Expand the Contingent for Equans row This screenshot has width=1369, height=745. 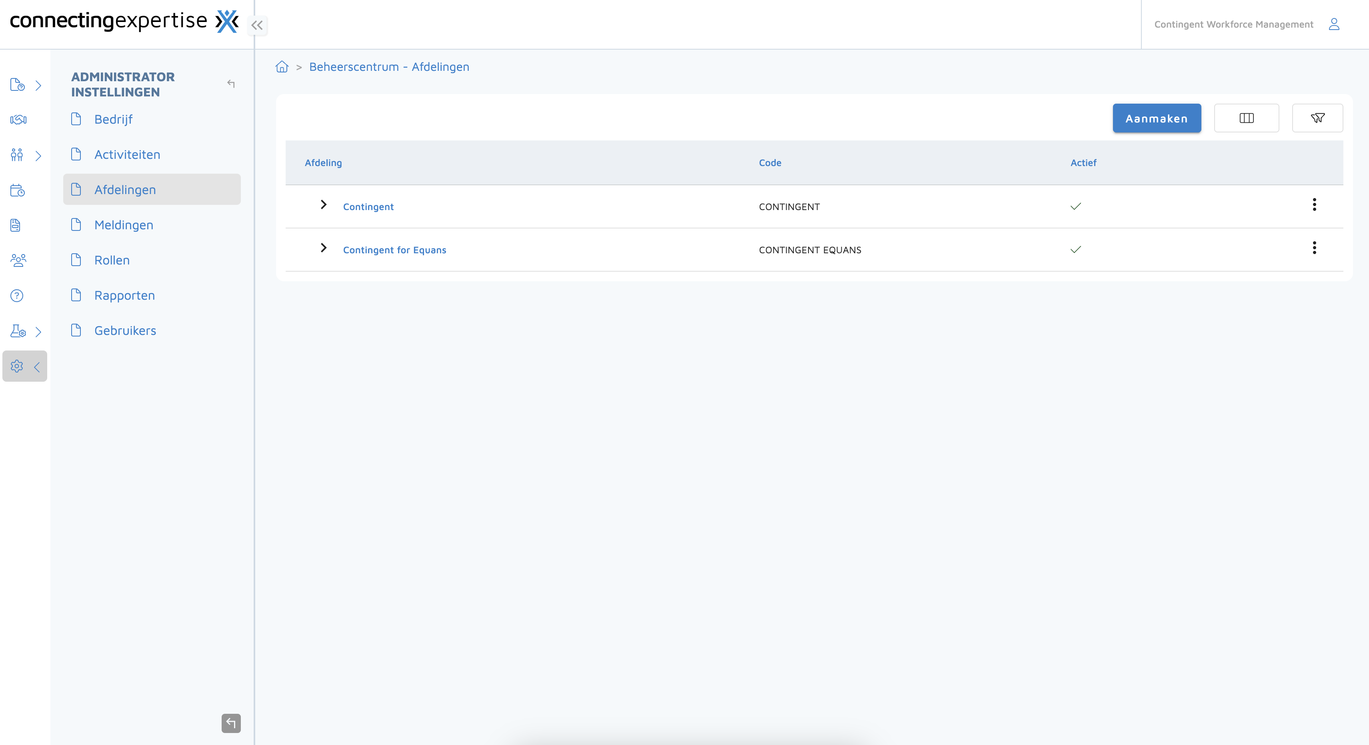[x=323, y=248]
